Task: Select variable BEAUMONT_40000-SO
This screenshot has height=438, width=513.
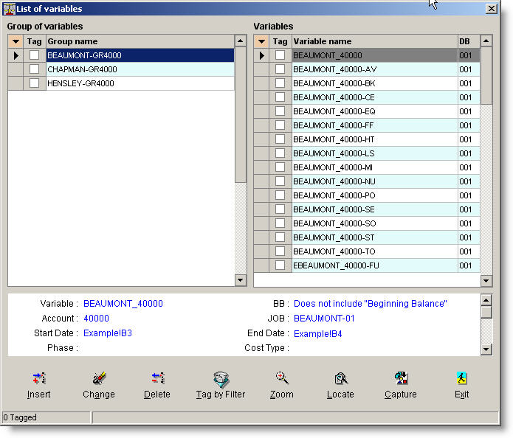Action: pos(375,223)
